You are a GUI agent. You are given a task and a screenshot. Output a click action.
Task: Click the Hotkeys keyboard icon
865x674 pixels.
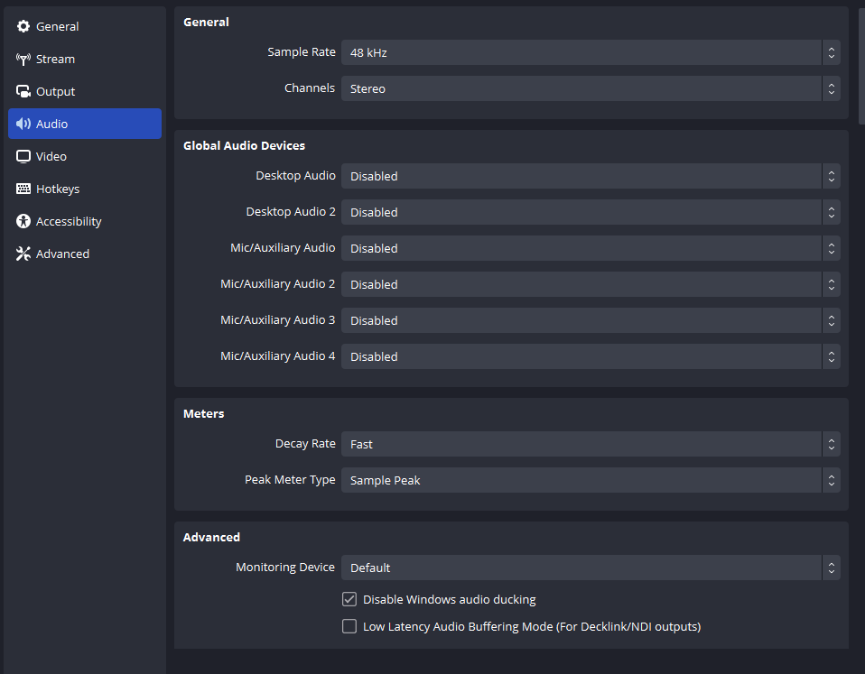click(23, 189)
